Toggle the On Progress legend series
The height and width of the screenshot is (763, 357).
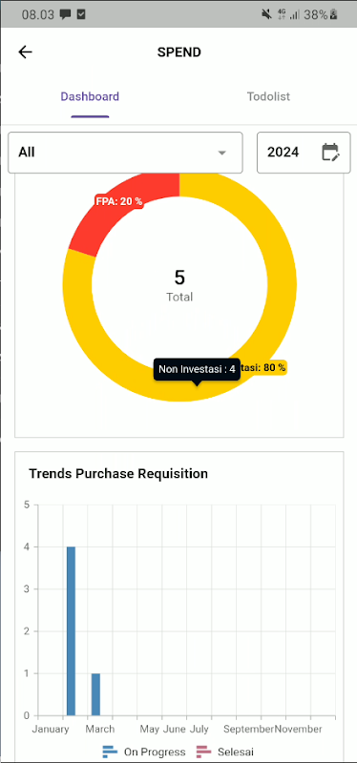point(144,752)
